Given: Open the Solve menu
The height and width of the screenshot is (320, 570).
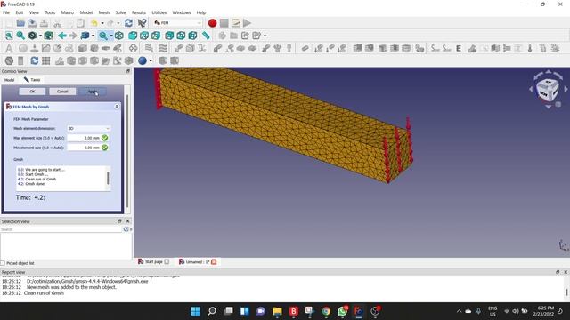Looking at the screenshot, I should click(x=121, y=12).
